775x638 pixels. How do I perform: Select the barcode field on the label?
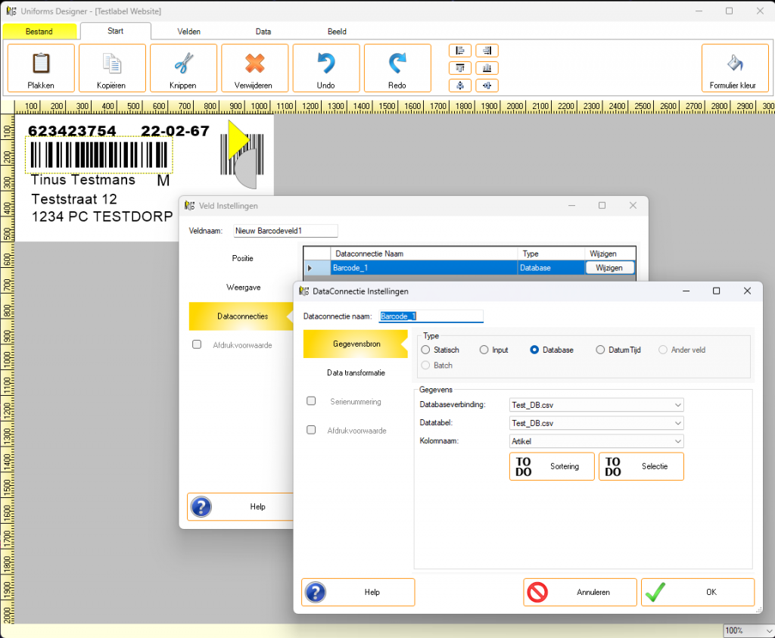99,155
